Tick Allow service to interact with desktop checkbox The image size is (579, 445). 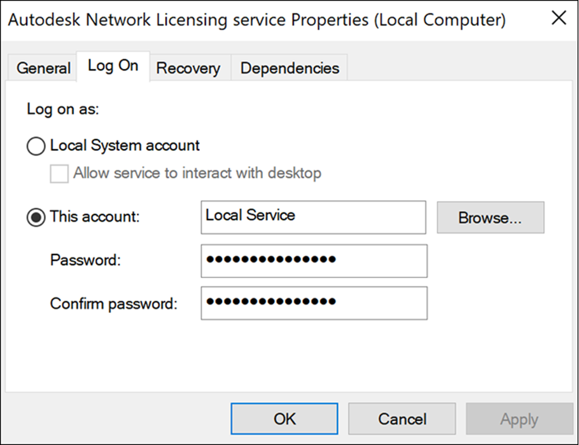point(59,173)
